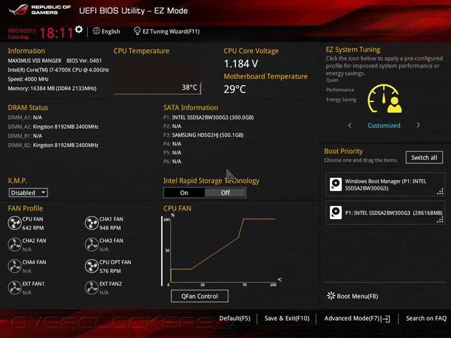Click the EXT FAN1 fan icon
Viewport: 451px width, 338px height.
point(14,288)
